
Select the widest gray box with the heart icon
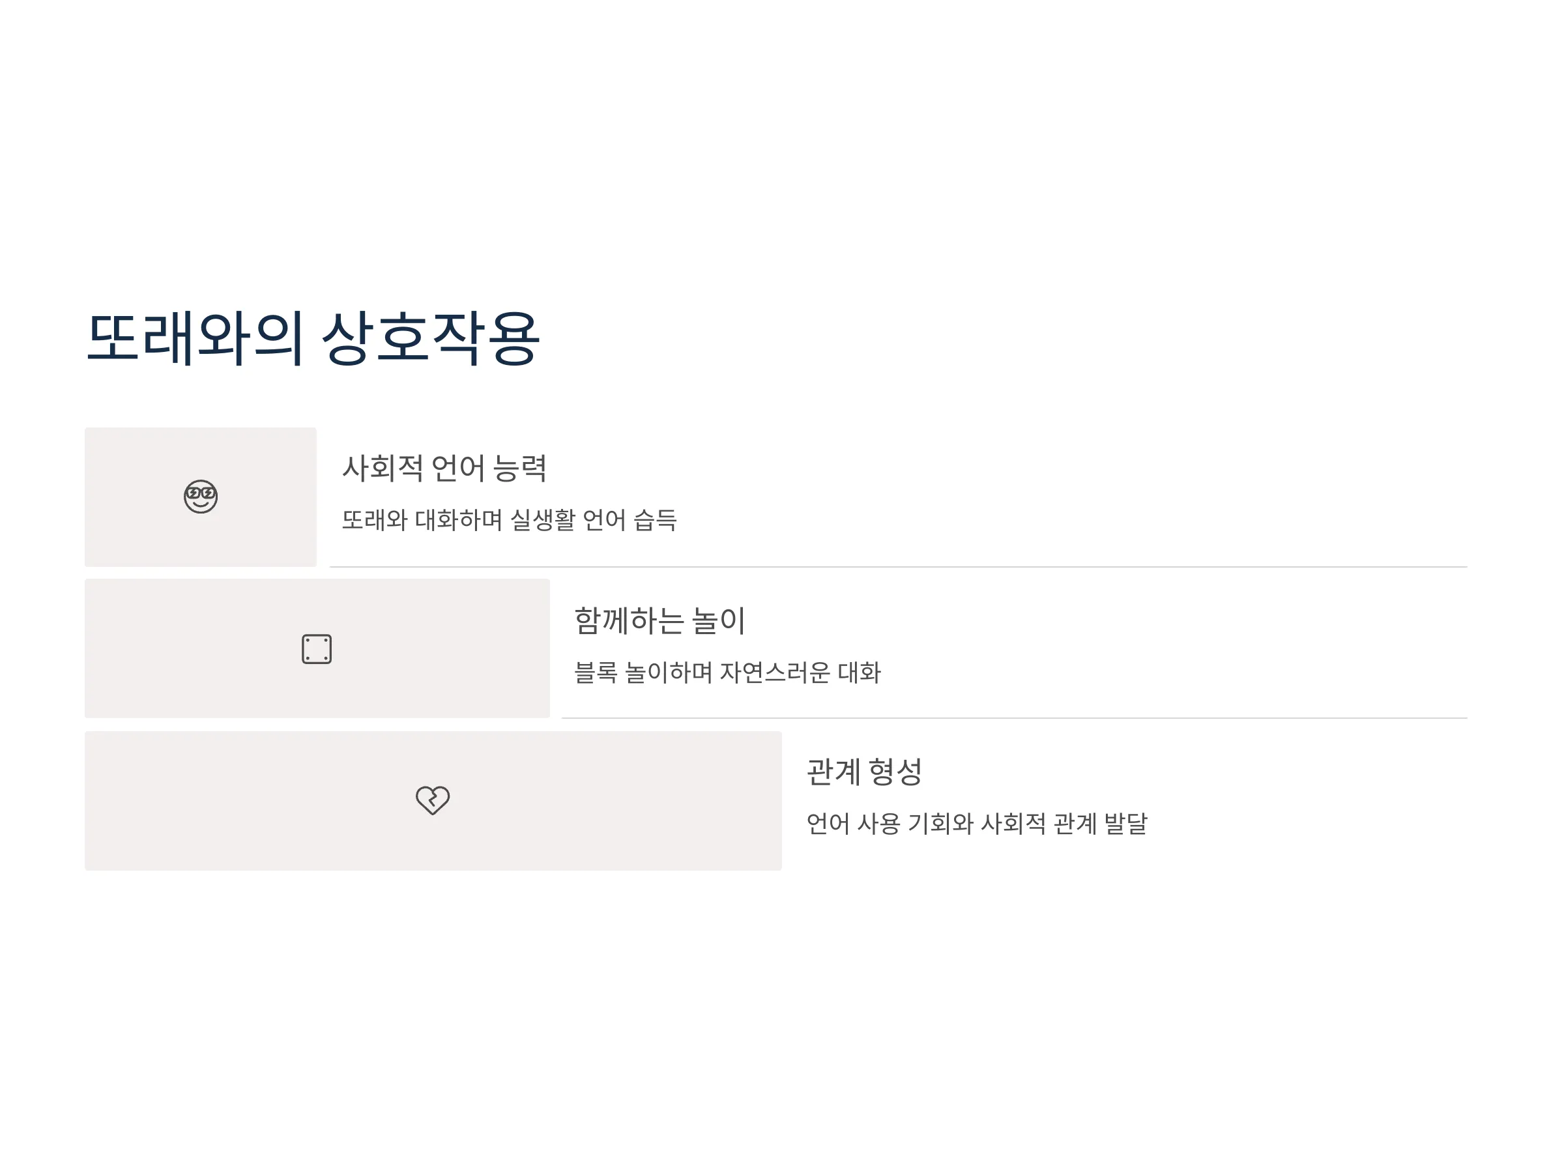(x=433, y=801)
